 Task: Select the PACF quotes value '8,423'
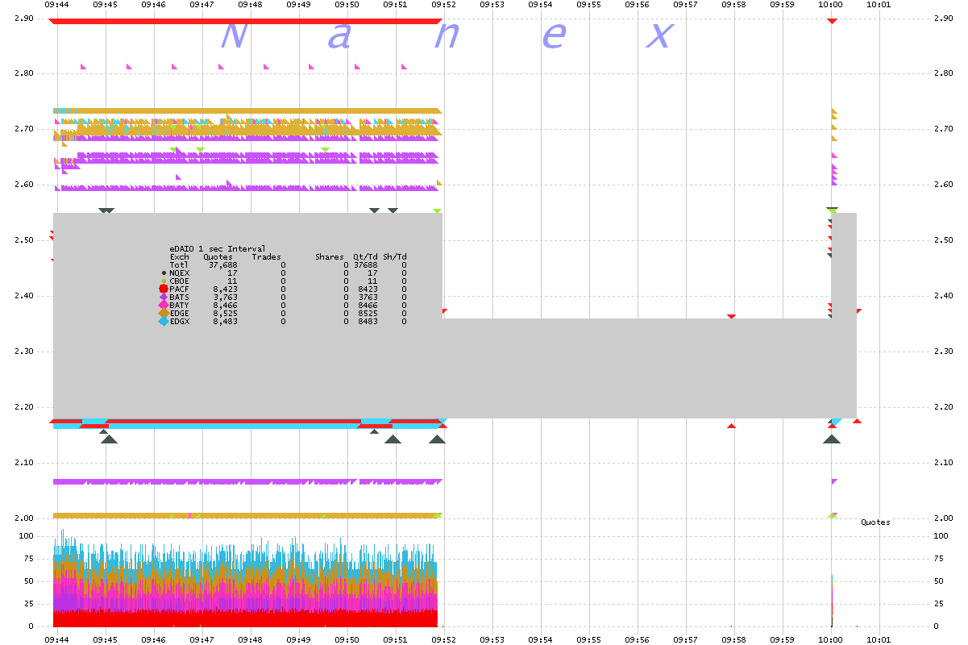tap(226, 289)
